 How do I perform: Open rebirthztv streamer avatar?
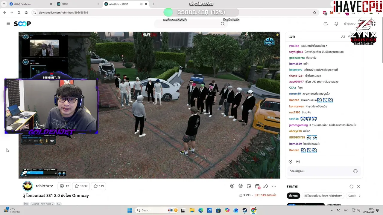pyautogui.click(x=28, y=186)
